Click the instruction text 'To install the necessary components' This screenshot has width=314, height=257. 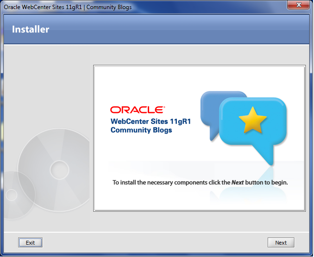point(160,183)
